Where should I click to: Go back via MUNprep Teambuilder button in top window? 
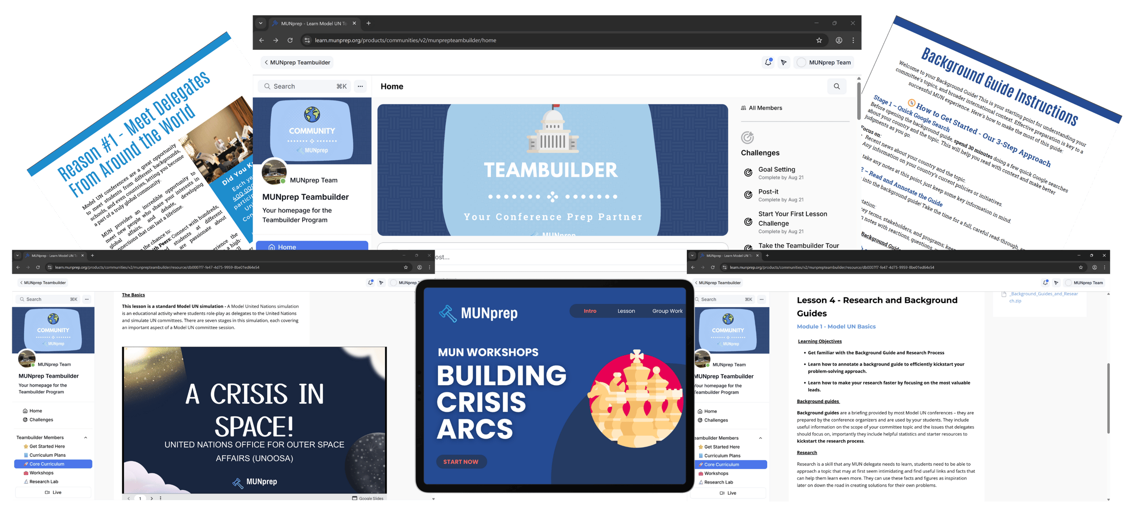pyautogui.click(x=297, y=62)
